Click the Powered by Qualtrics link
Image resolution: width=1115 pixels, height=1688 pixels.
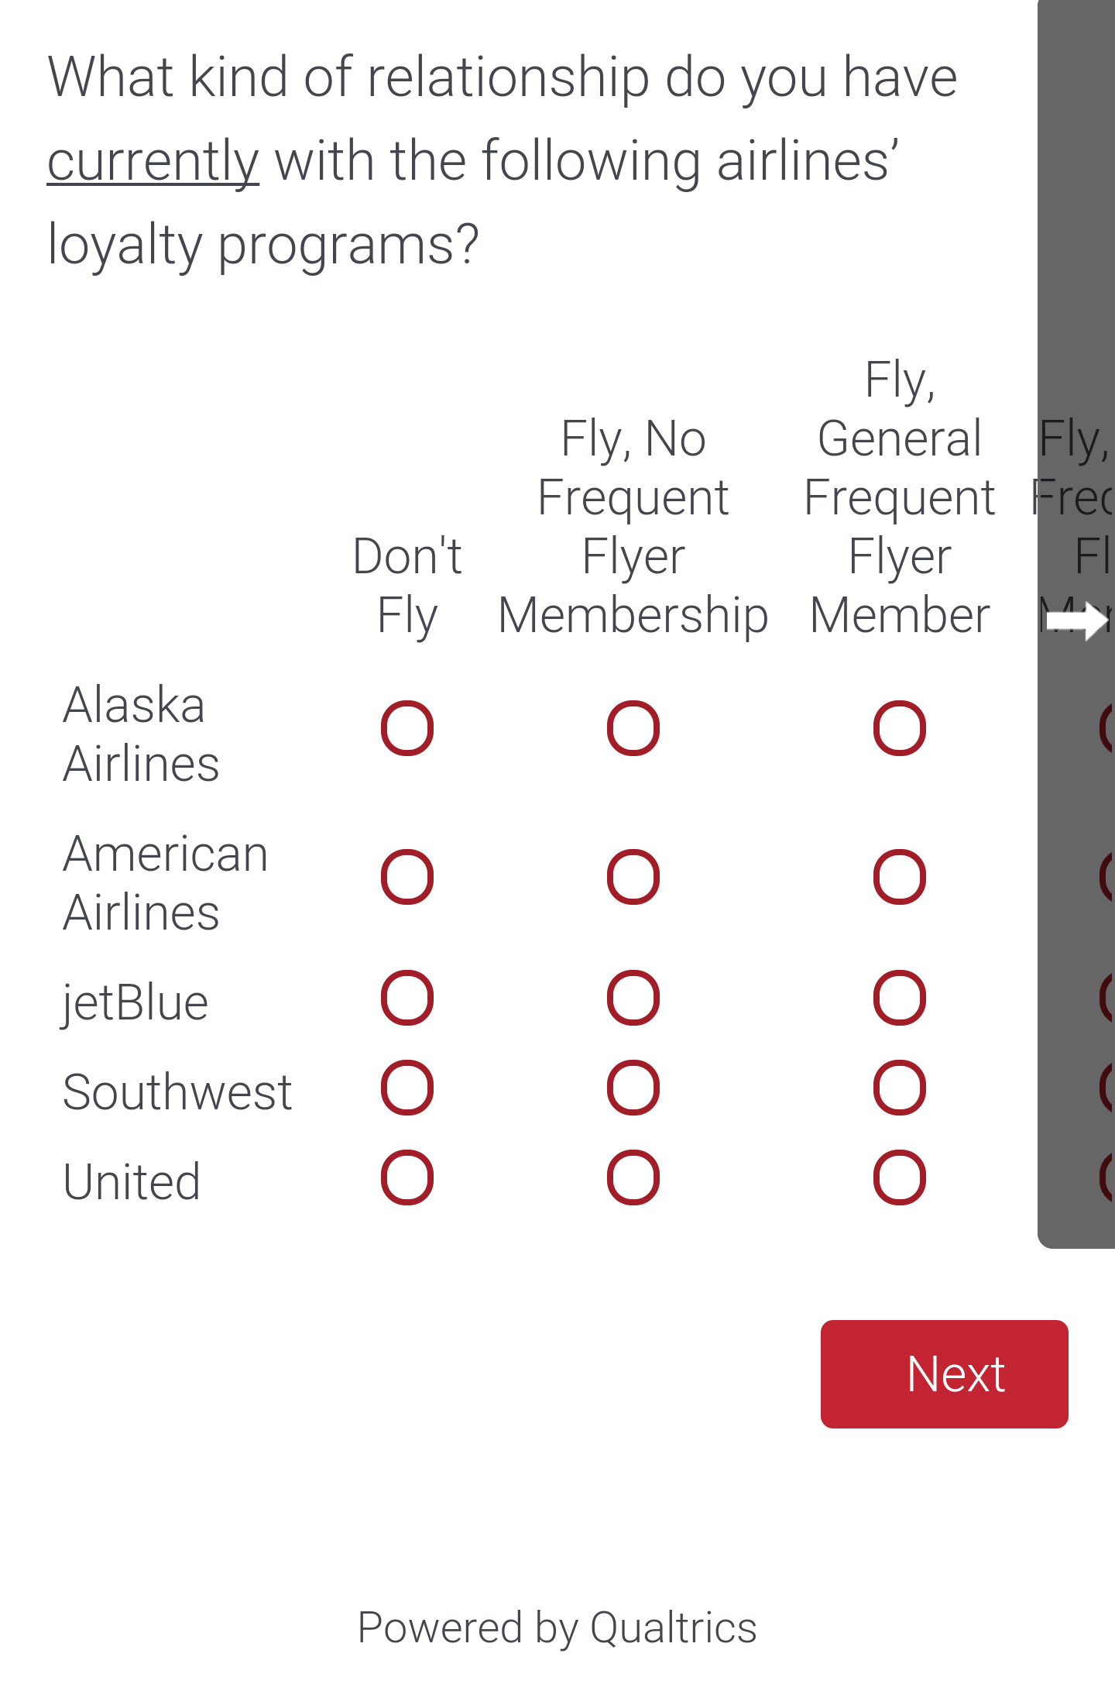tap(557, 1627)
